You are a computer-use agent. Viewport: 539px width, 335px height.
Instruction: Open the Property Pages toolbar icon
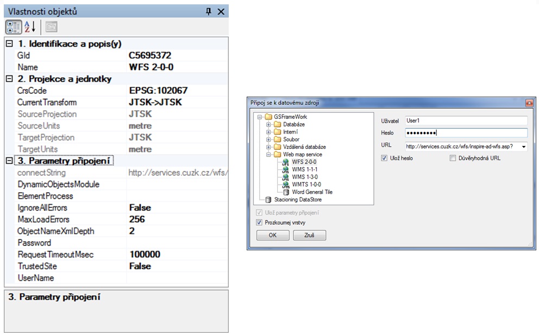(x=51, y=27)
